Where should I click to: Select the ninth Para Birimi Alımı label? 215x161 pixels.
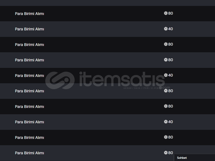coord(30,137)
